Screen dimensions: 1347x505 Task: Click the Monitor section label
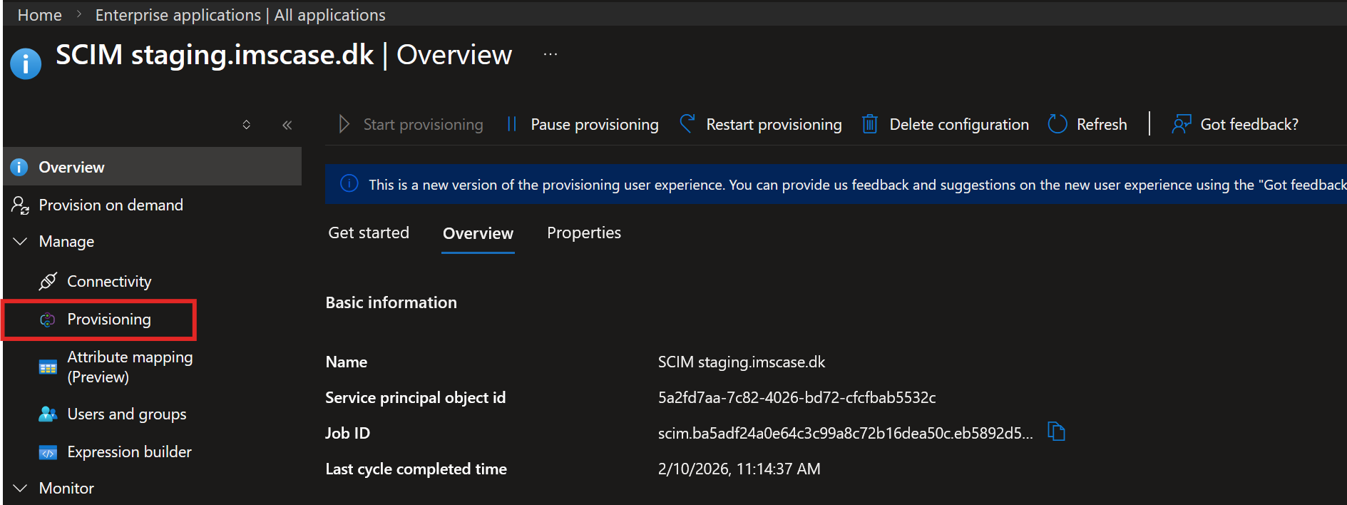pyautogui.click(x=66, y=488)
